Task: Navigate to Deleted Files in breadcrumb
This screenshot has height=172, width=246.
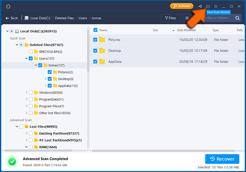Action: tap(64, 18)
